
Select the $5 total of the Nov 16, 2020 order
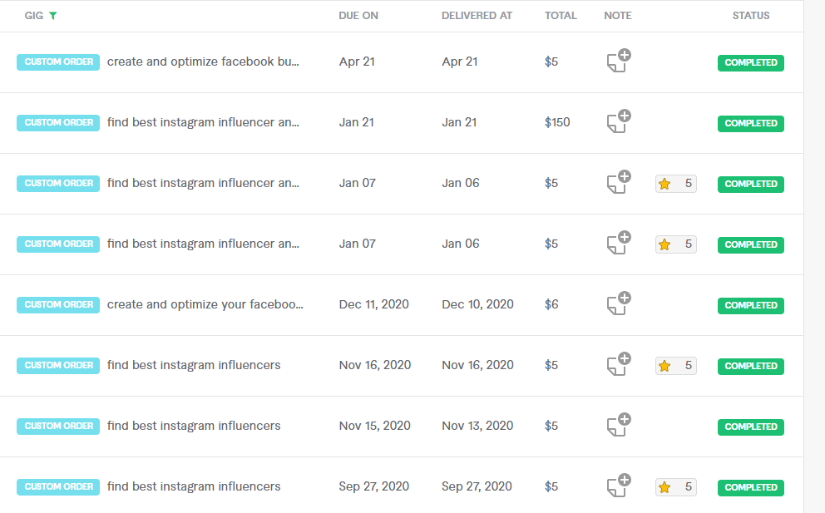pos(551,365)
